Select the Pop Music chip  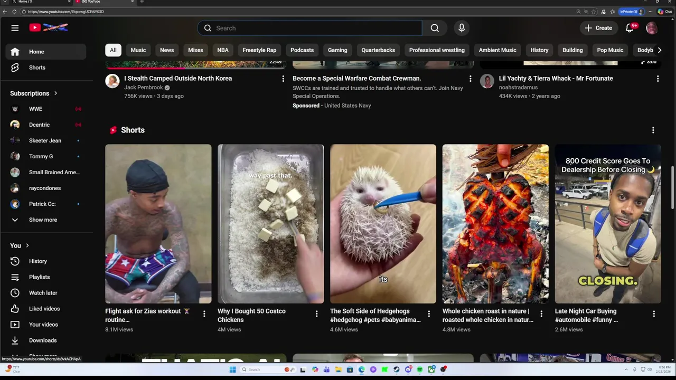(x=610, y=50)
